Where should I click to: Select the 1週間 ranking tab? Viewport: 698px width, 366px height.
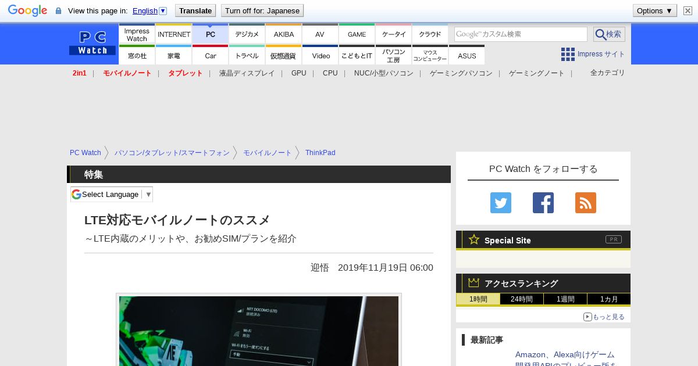565,299
